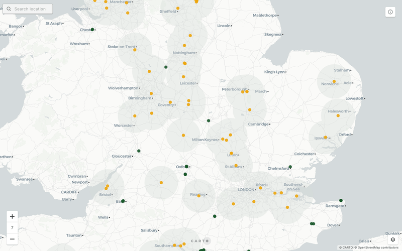This screenshot has height=251, width=402.
Task: Click the dark green marker near Chelmsford
Action: pyautogui.click(x=290, y=167)
